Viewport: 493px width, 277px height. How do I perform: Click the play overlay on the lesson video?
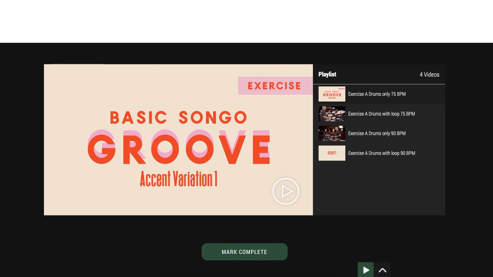click(286, 191)
